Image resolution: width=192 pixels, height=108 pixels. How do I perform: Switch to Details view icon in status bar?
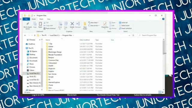pos(160,92)
